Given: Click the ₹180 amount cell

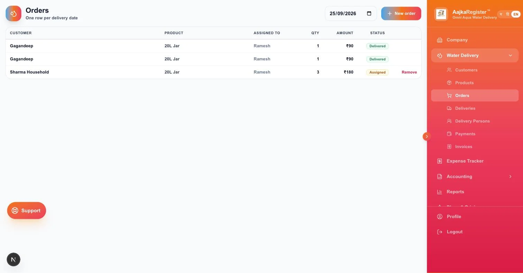Looking at the screenshot, I should point(349,72).
